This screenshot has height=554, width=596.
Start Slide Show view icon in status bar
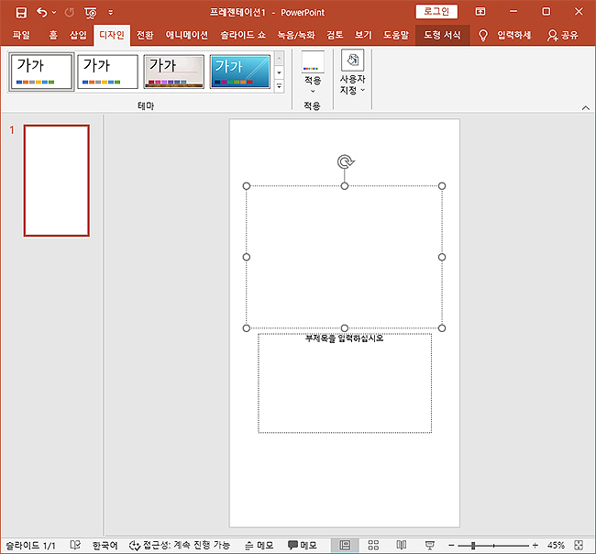[429, 546]
